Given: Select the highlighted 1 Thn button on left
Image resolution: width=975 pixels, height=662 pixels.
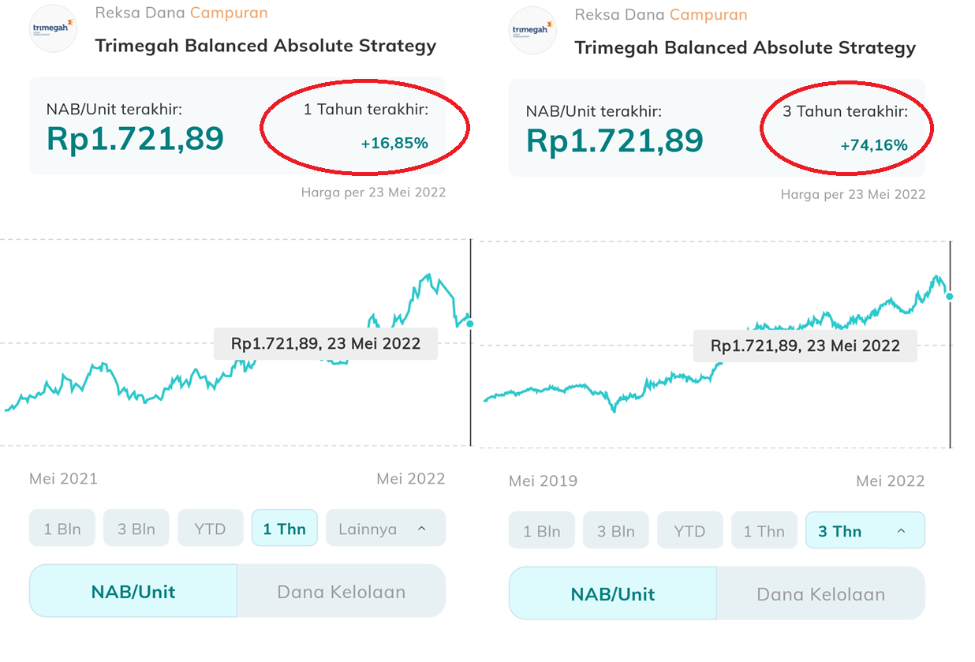Looking at the screenshot, I should point(284,529).
